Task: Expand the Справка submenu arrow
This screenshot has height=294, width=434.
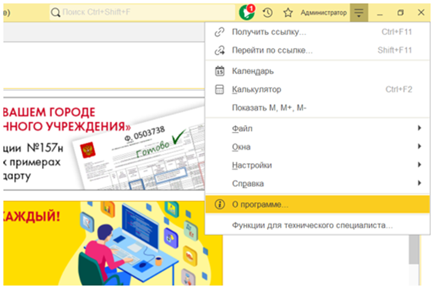Action: [419, 184]
